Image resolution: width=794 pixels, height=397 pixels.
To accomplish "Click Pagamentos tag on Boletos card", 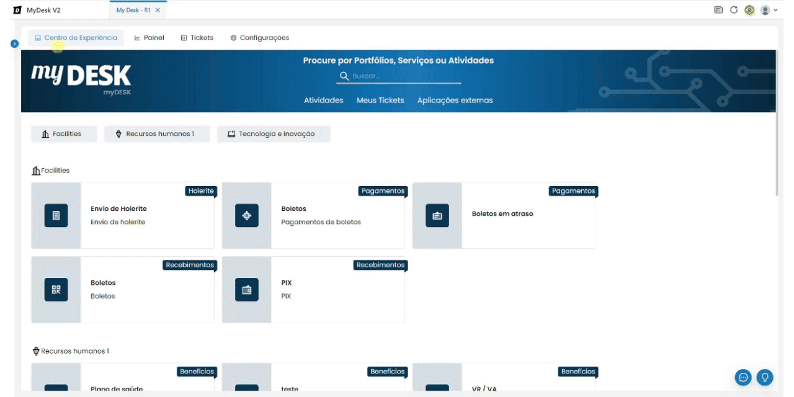I will coord(383,191).
